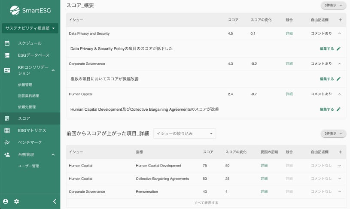Image resolution: width=350 pixels, height=209 pixels.
Task: Collapse the KPIコンソリデーション menu section
Action: pyautogui.click(x=53, y=70)
